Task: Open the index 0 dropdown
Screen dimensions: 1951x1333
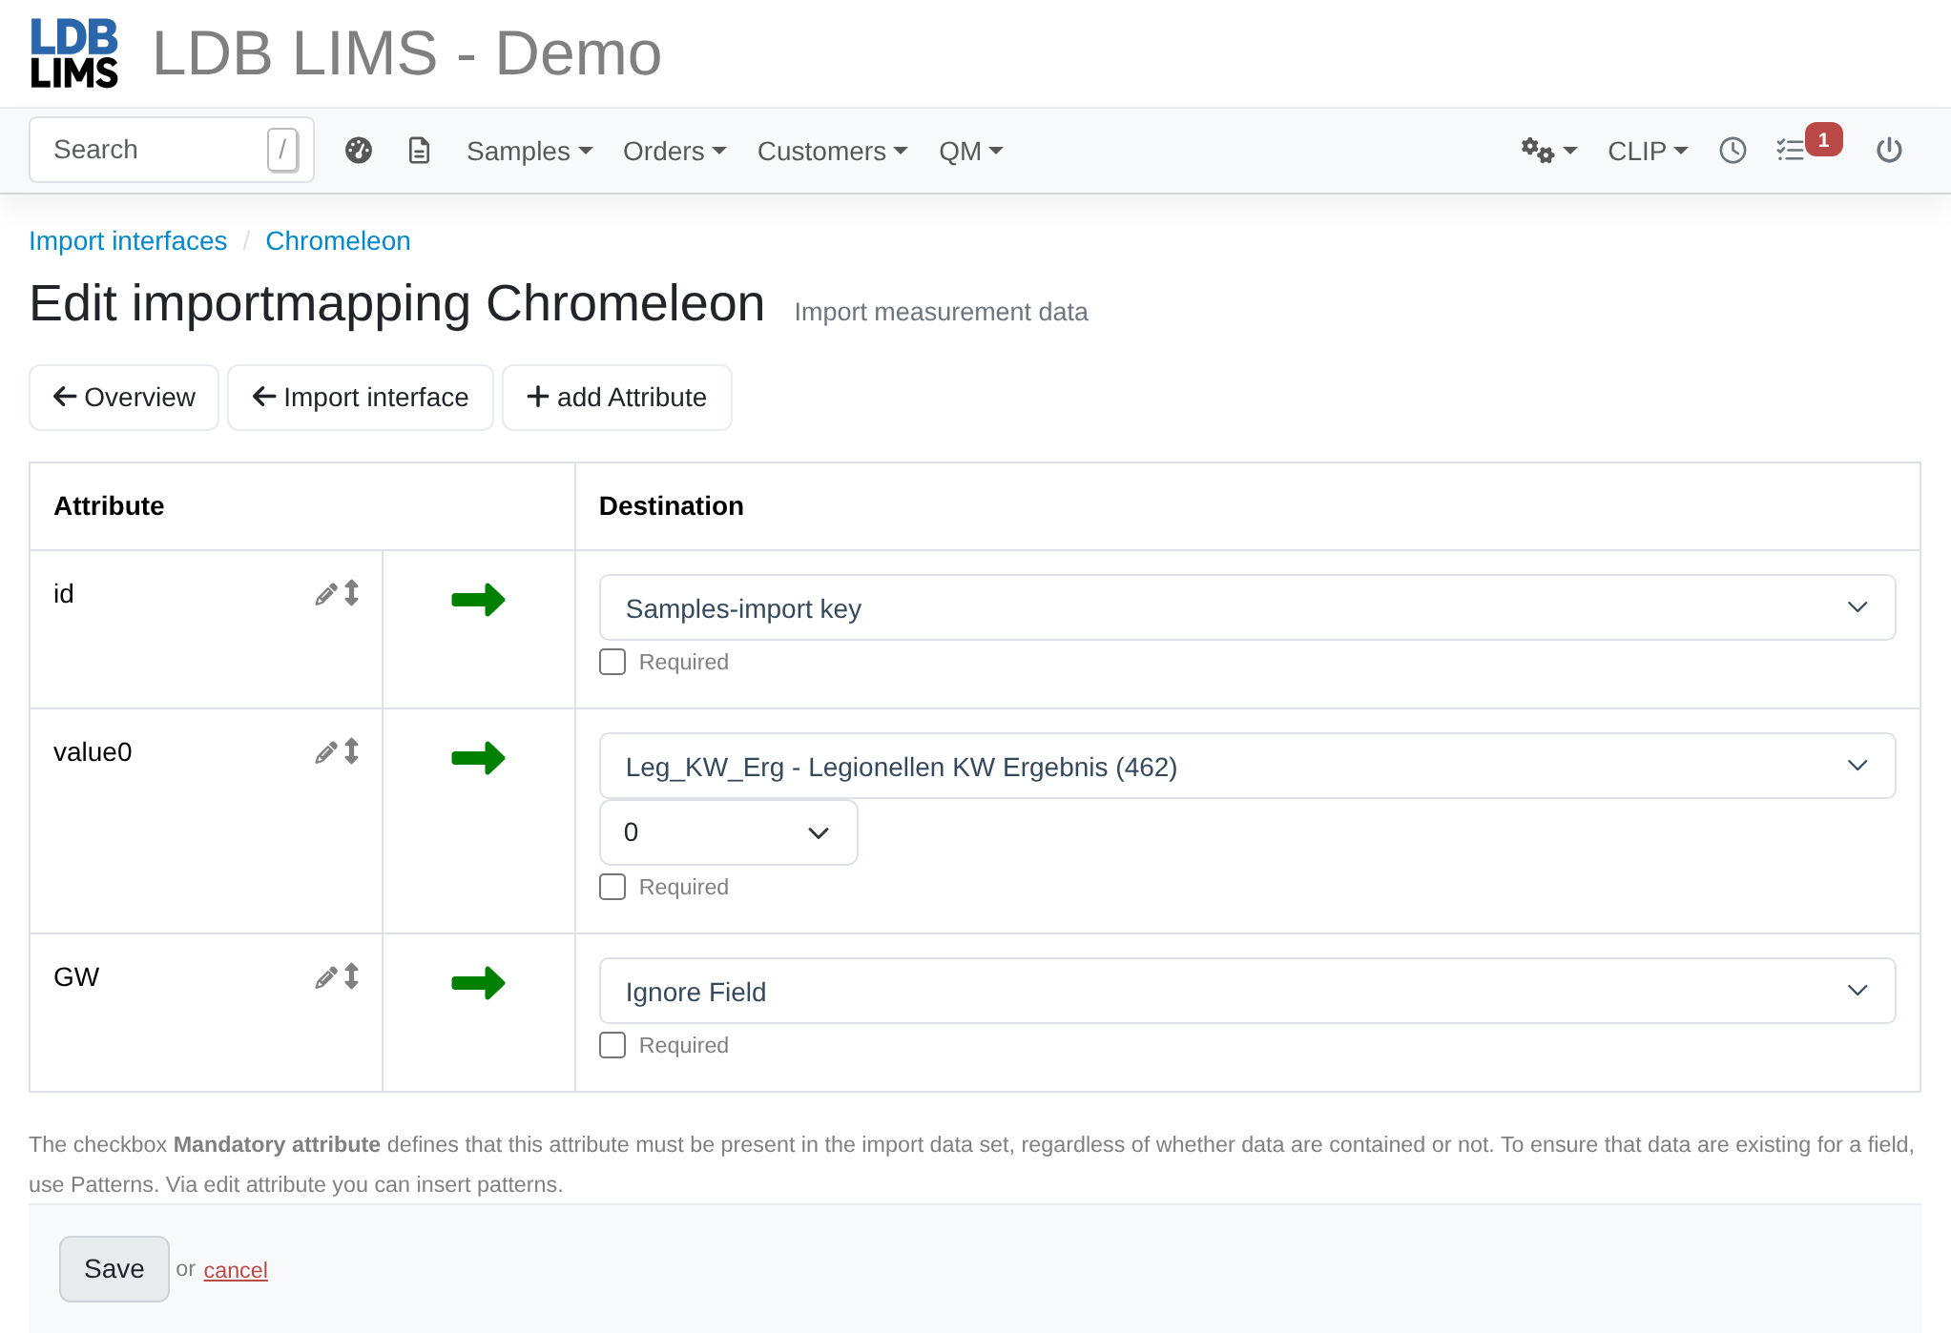Action: pos(728,832)
